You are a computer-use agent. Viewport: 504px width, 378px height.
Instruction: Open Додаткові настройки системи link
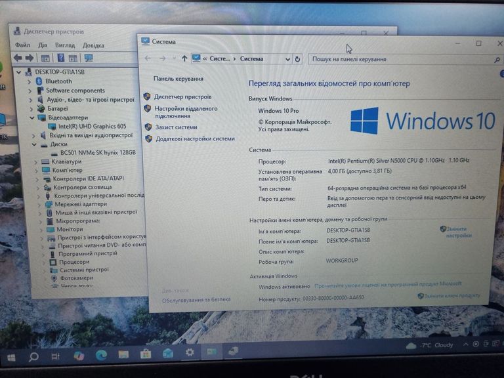click(195, 139)
